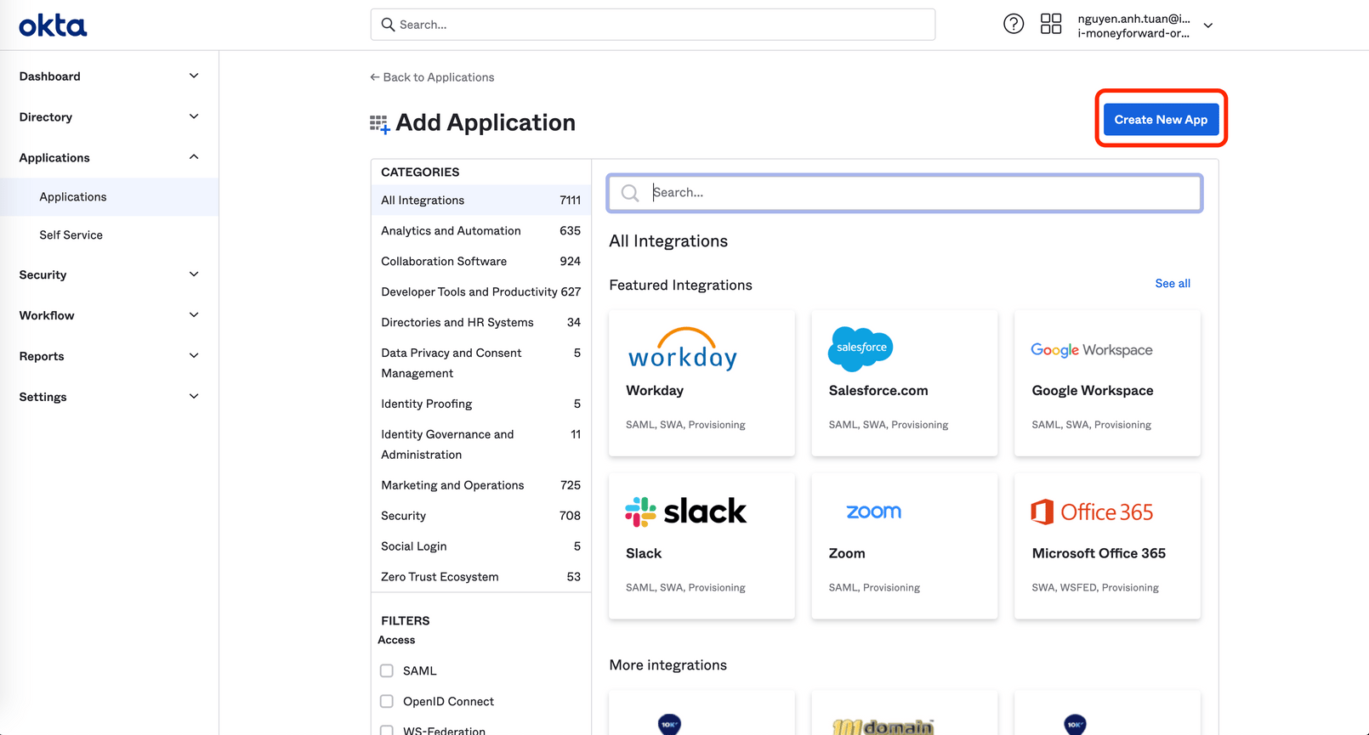Click the Workday logo
This screenshot has width=1369, height=735.
pos(683,348)
